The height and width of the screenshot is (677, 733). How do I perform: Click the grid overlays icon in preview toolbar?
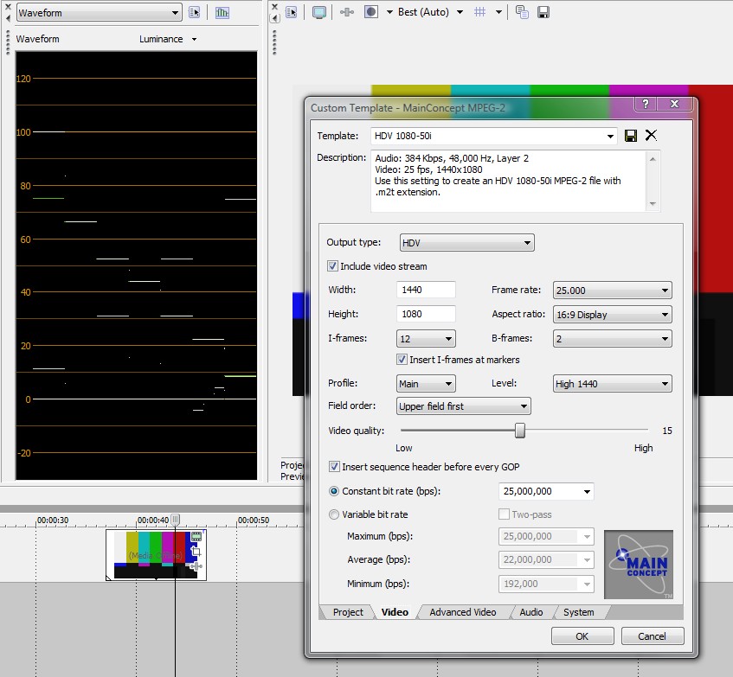click(479, 12)
